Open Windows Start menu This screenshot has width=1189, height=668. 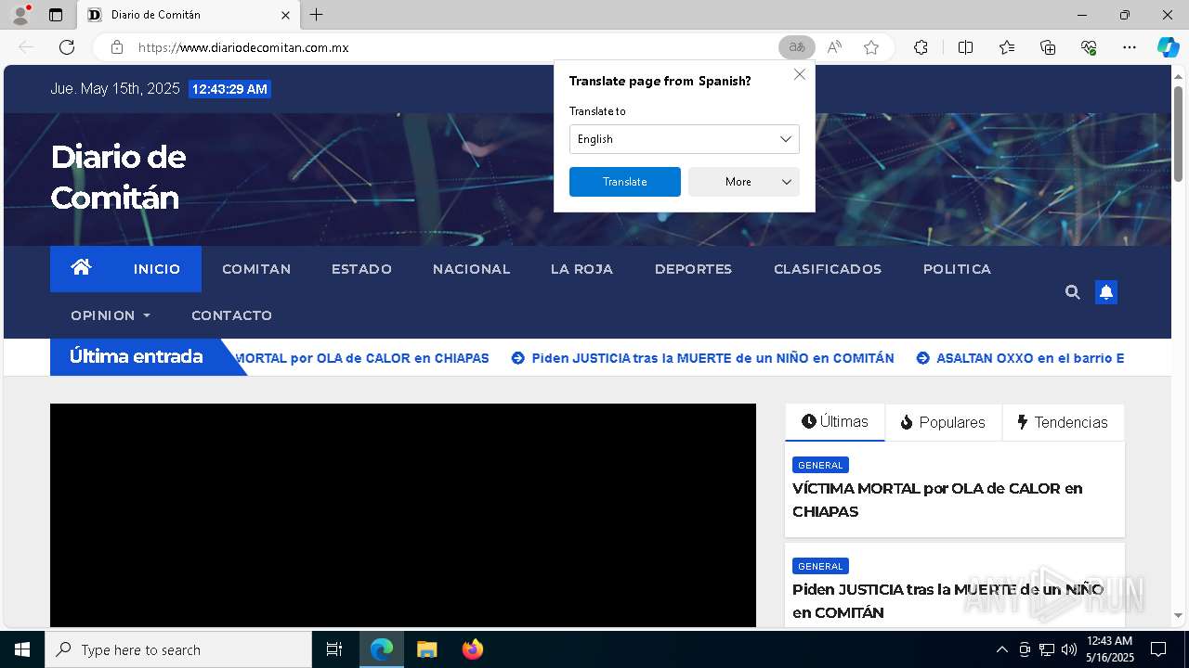tap(22, 649)
